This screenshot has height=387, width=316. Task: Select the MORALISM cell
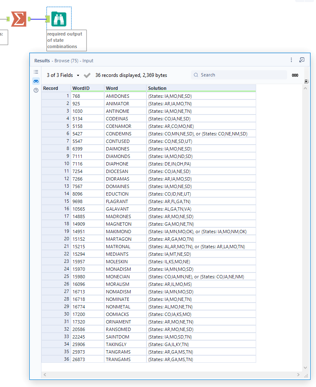[125, 284]
